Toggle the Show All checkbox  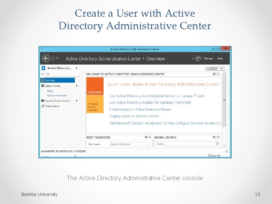pyautogui.click(x=209, y=155)
